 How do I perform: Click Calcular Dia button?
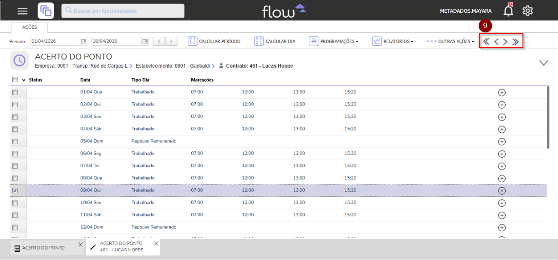pos(275,41)
